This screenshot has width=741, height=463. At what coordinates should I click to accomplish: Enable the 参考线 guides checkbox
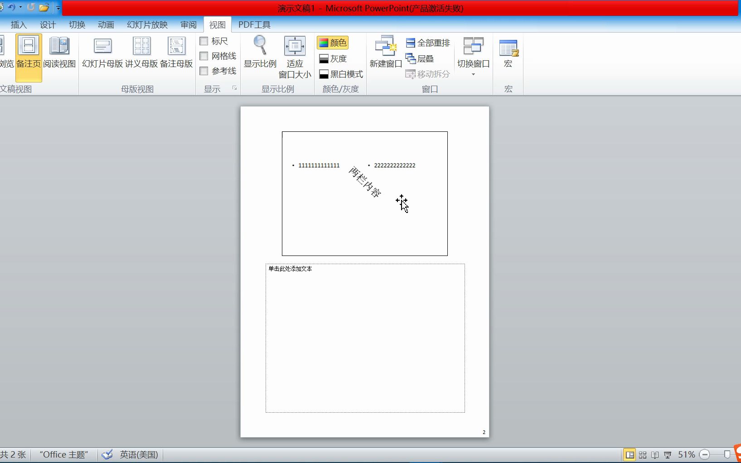pos(204,71)
